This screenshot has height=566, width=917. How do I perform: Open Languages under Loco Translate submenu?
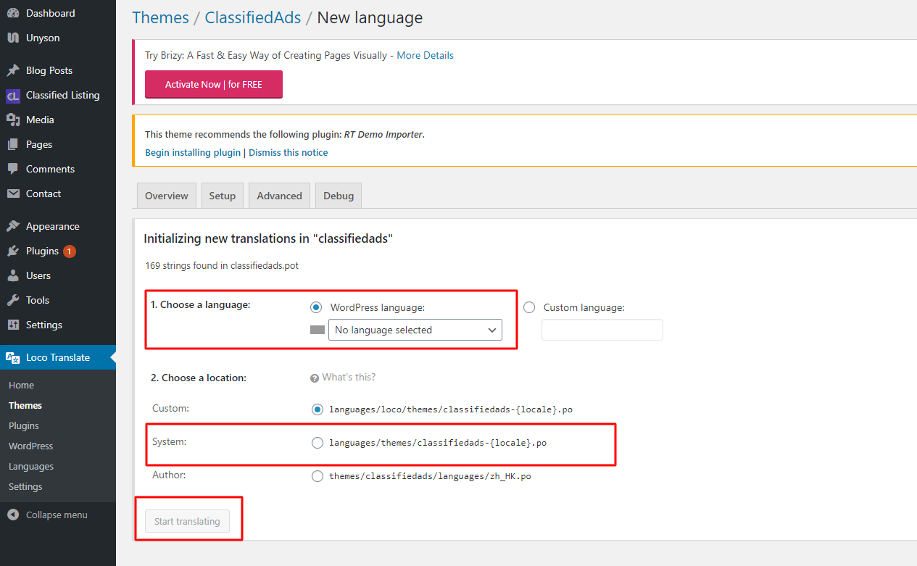tap(31, 466)
